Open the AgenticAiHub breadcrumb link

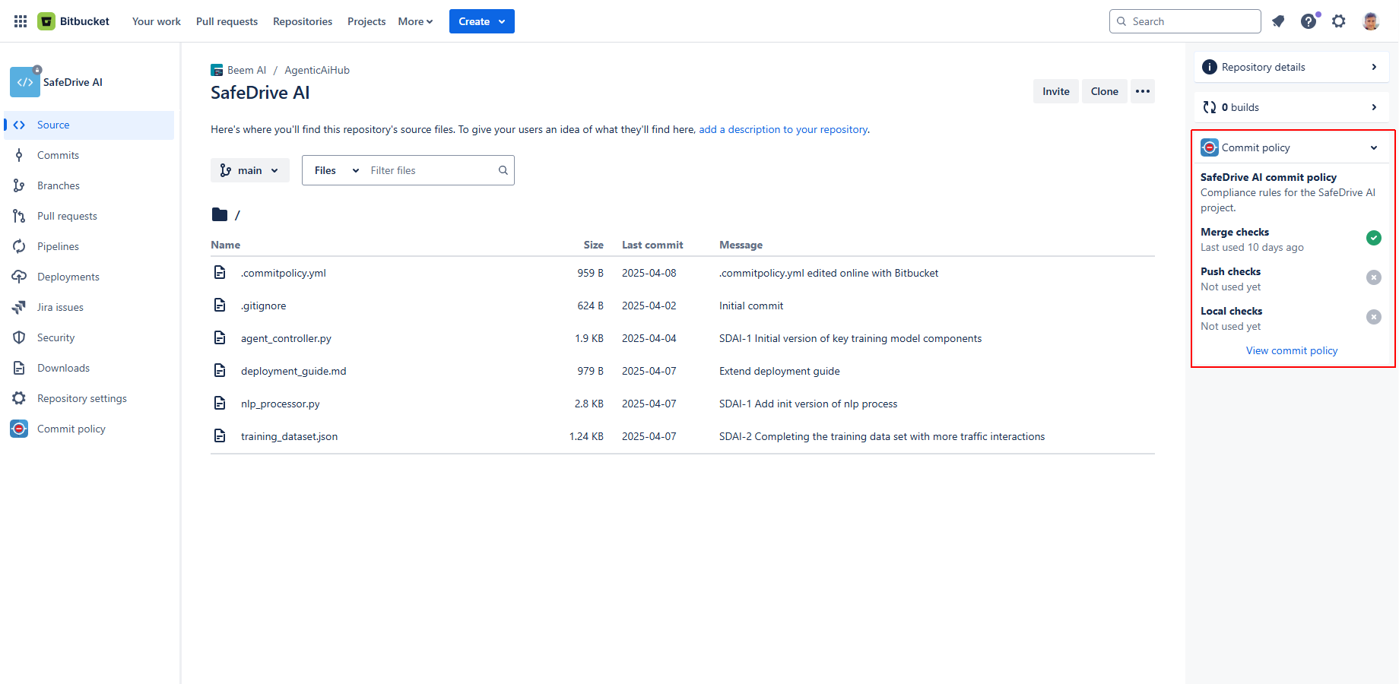coord(317,70)
